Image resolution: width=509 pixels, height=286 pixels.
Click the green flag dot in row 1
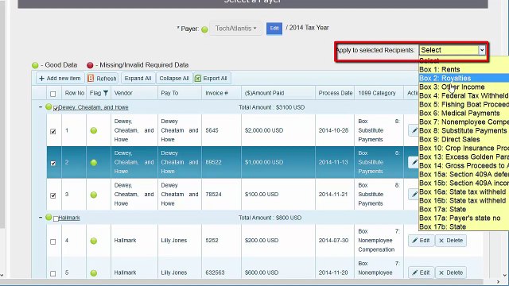(x=94, y=130)
